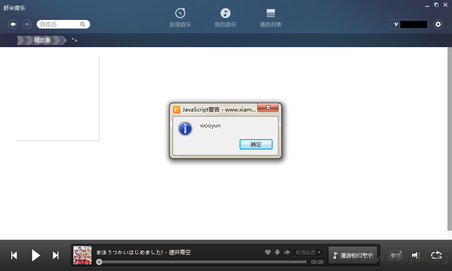Skip to previous track
The image size is (452, 271).
(x=14, y=256)
